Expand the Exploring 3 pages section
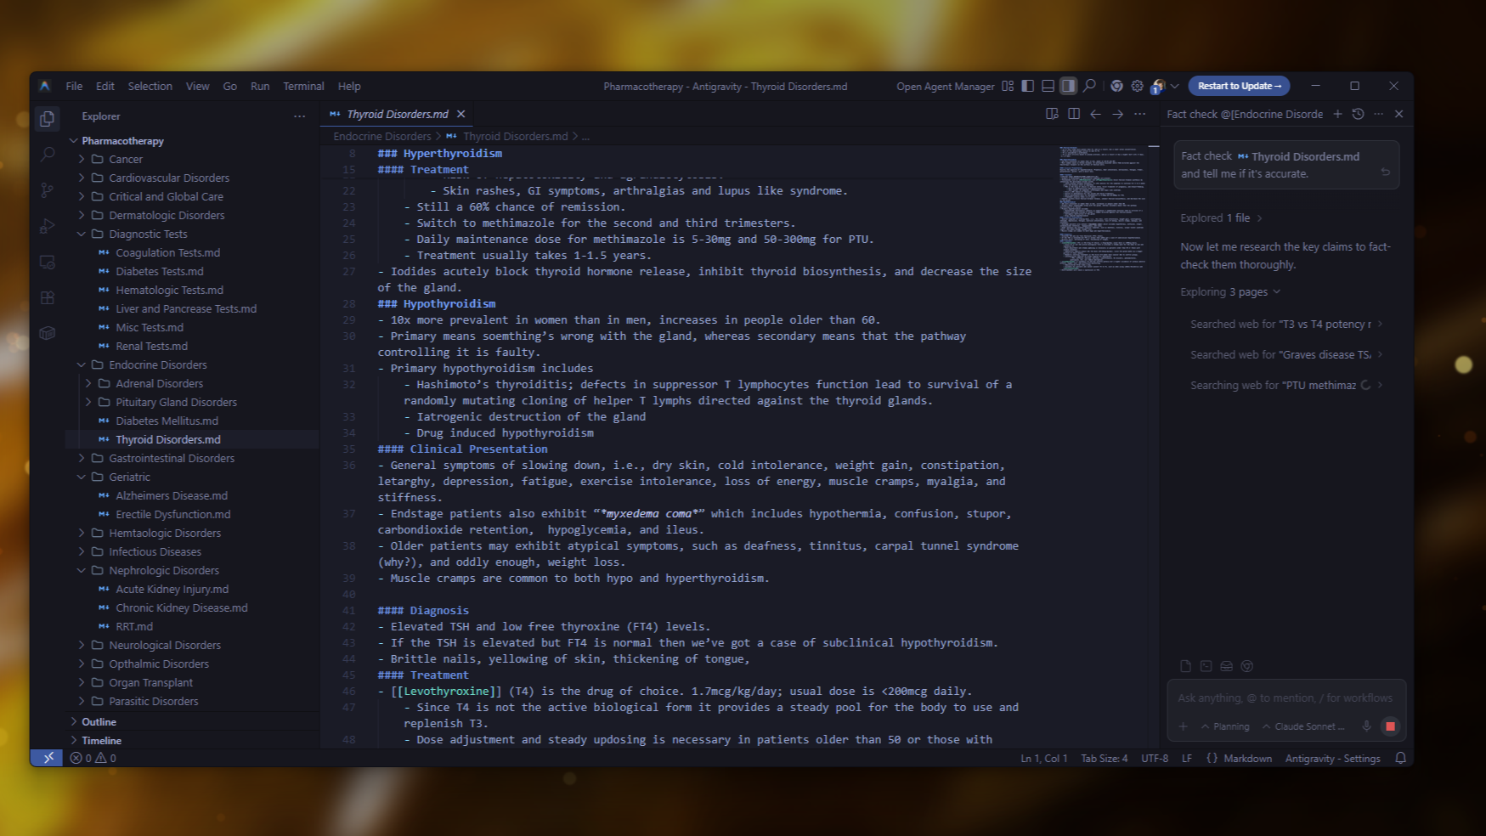1486x836 pixels. [x=1230, y=291]
